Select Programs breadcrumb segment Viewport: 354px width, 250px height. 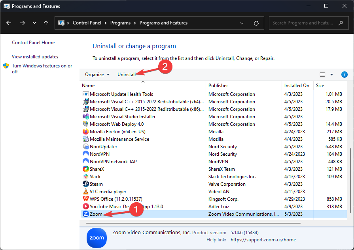tap(120, 23)
